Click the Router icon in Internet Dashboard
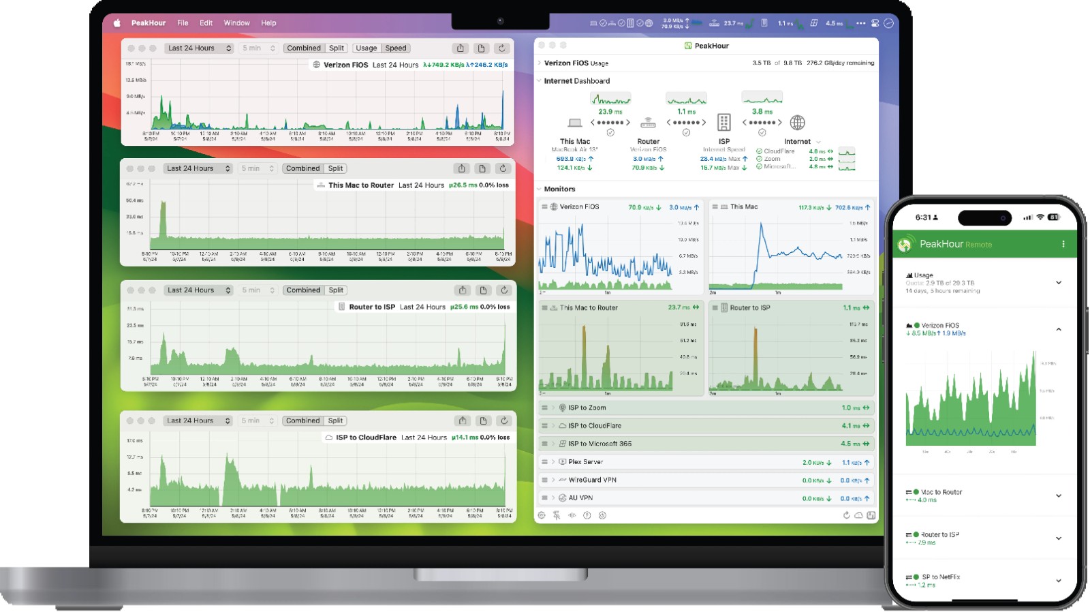Image resolution: width=1090 pixels, height=612 pixels. [x=649, y=123]
